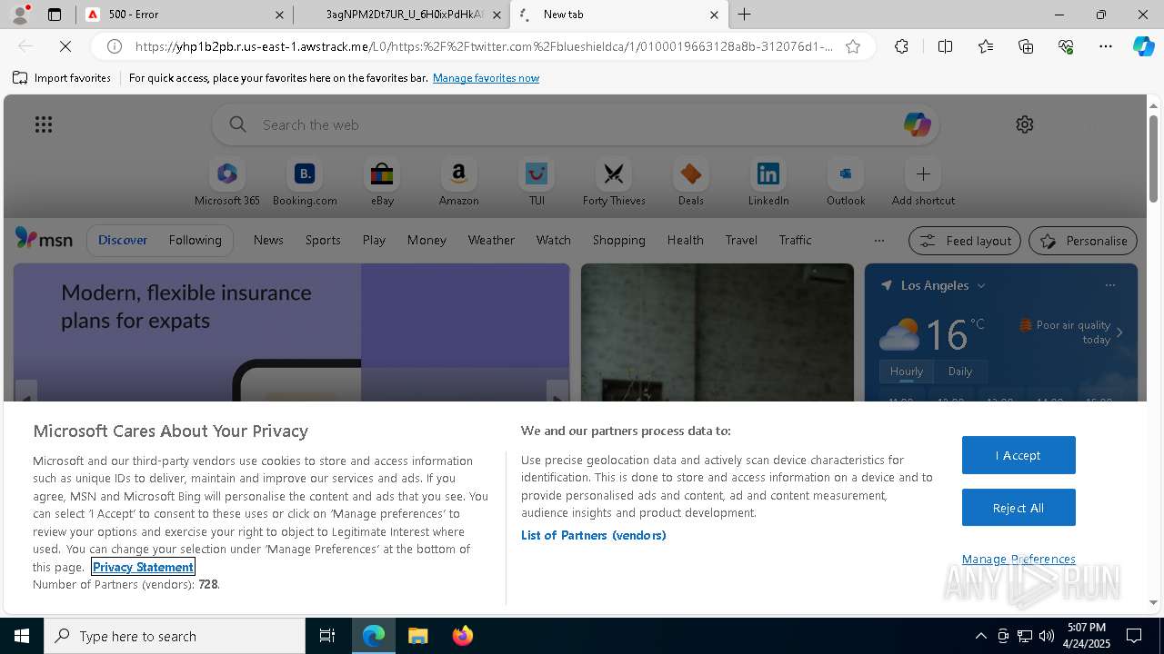1164x654 pixels.
Task: Select the Following feed tab
Action: pyautogui.click(x=195, y=240)
